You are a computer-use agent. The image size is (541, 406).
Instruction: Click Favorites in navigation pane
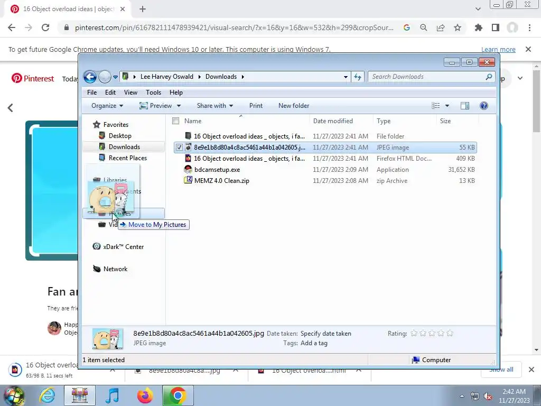[116, 125]
